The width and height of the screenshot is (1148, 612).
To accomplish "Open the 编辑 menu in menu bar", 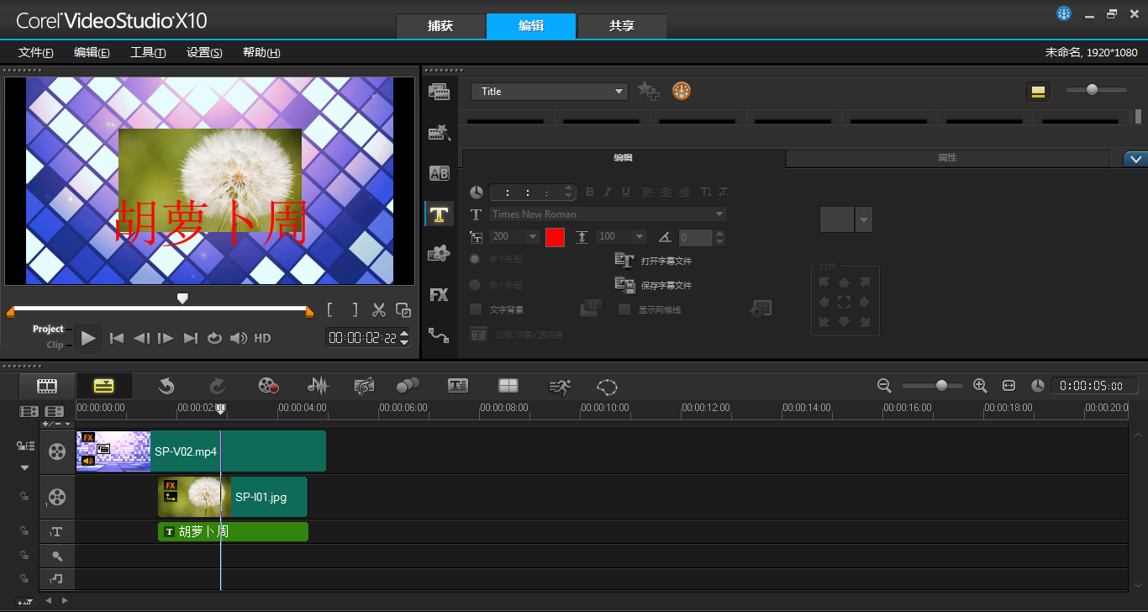I will tap(92, 52).
